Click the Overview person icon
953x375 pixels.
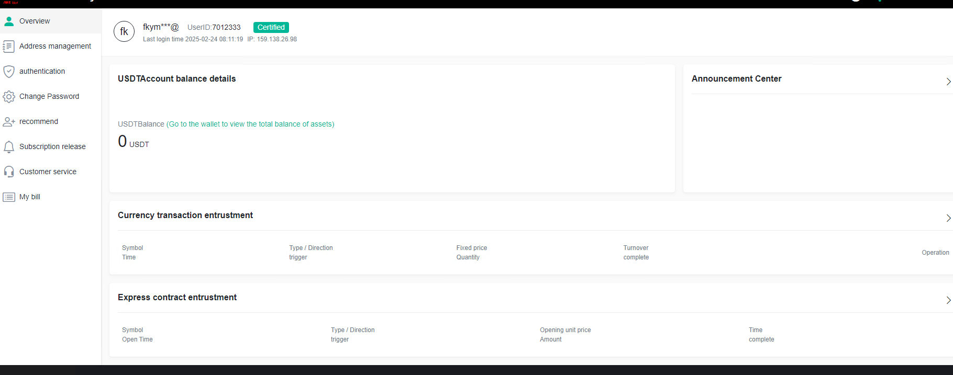[x=9, y=21]
